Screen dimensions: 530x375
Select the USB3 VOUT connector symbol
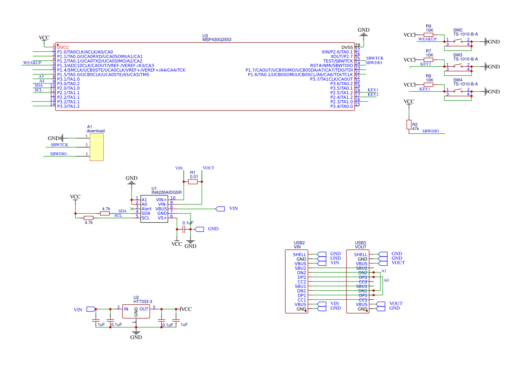tap(358, 281)
